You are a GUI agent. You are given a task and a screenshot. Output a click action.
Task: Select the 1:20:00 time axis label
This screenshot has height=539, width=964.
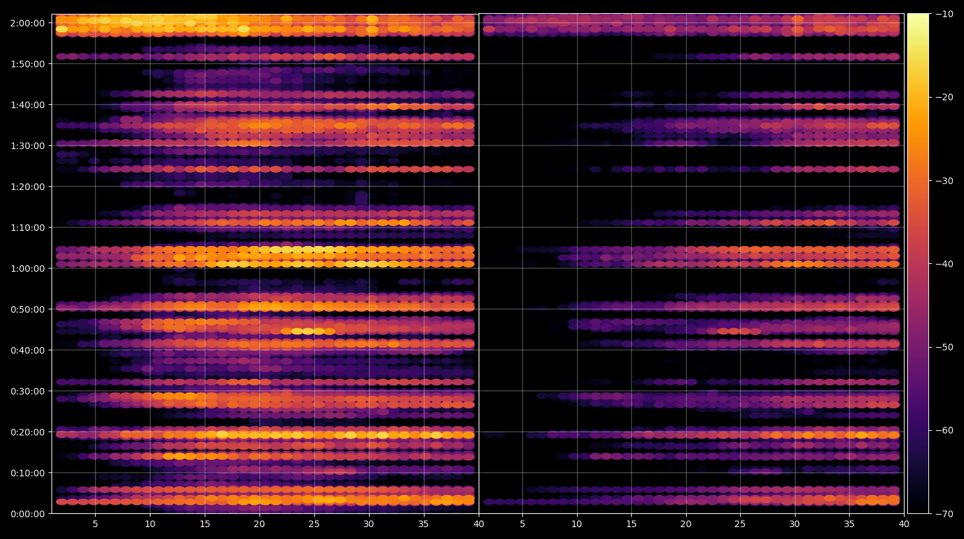(27, 187)
